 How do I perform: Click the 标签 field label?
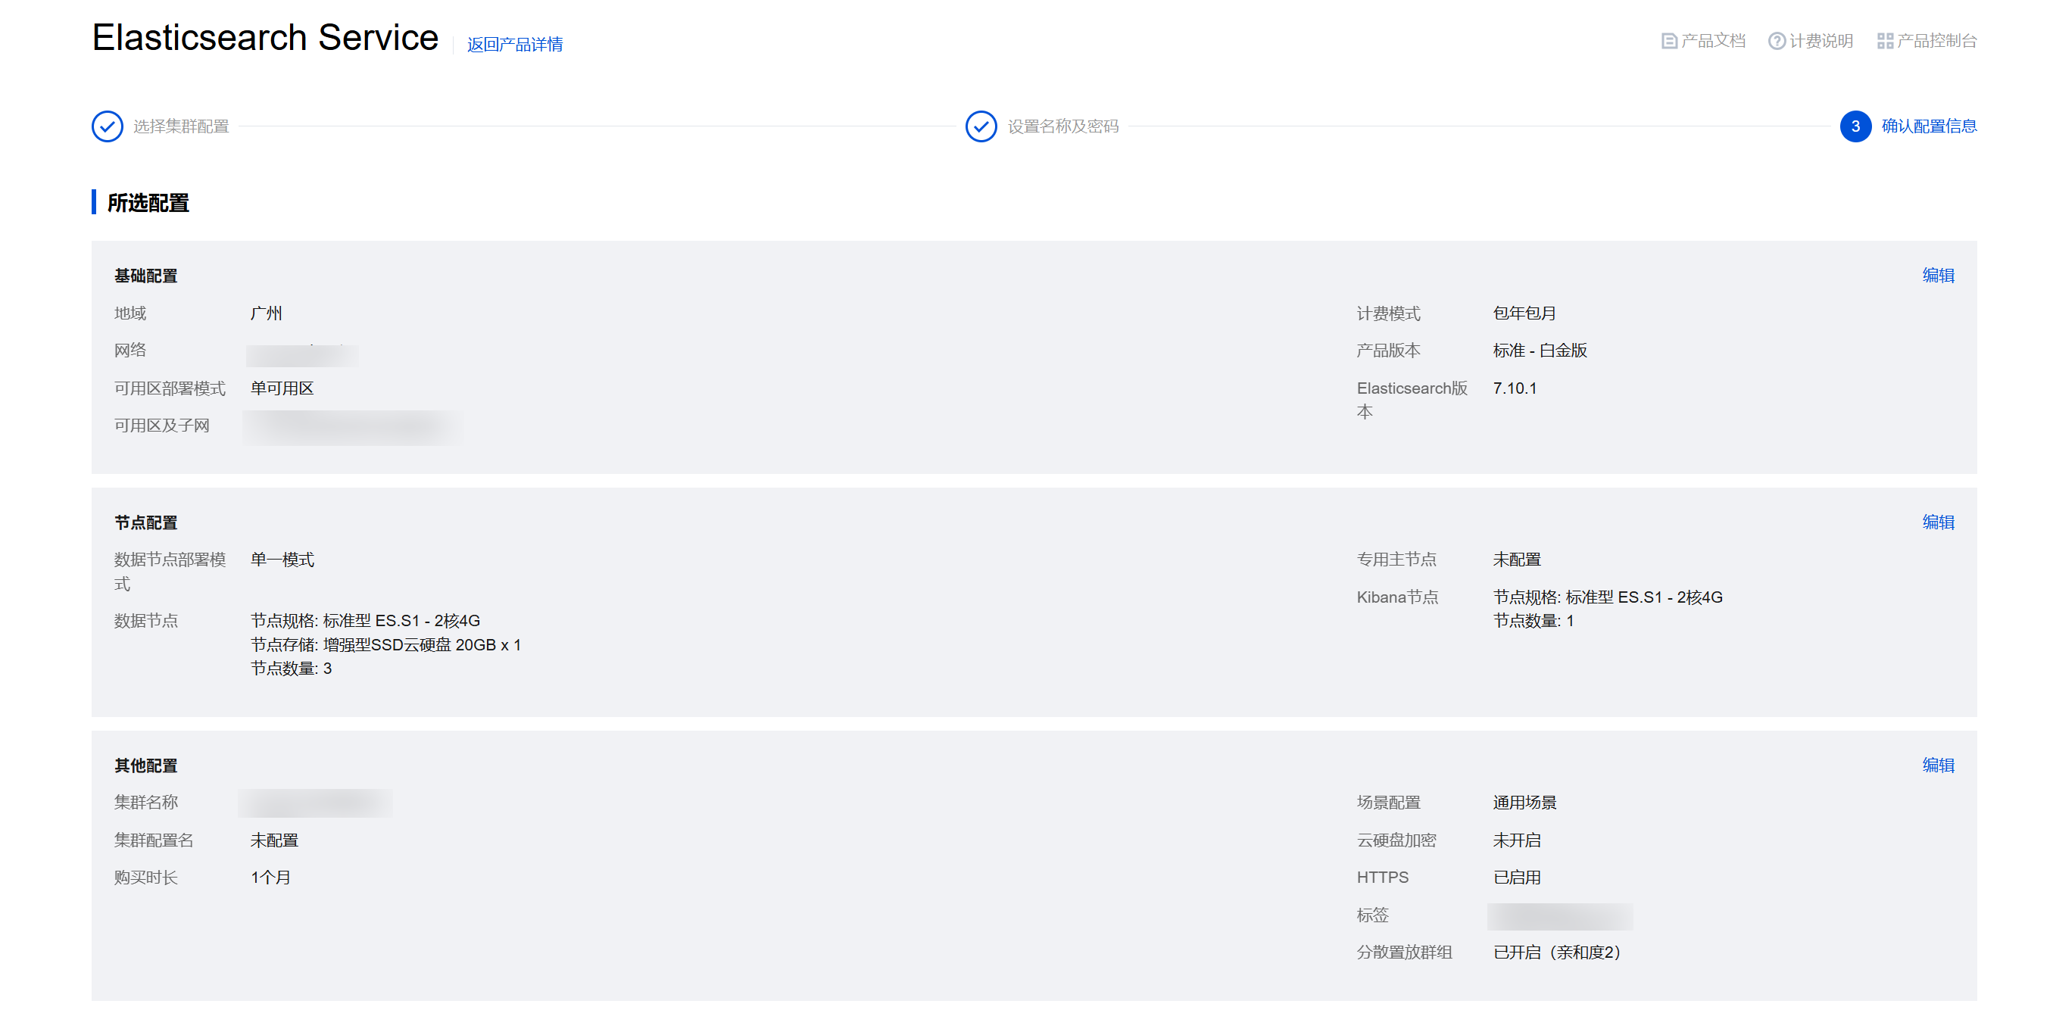1372,915
